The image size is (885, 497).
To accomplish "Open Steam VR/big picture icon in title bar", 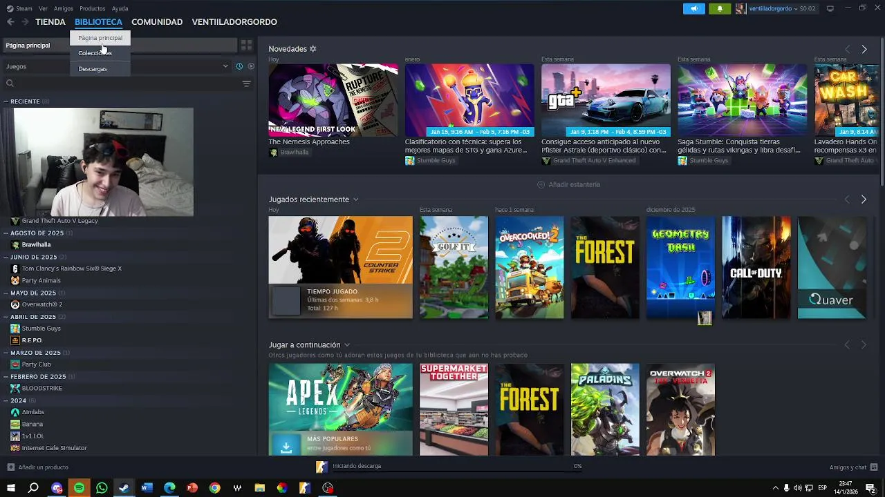I will (x=830, y=8).
